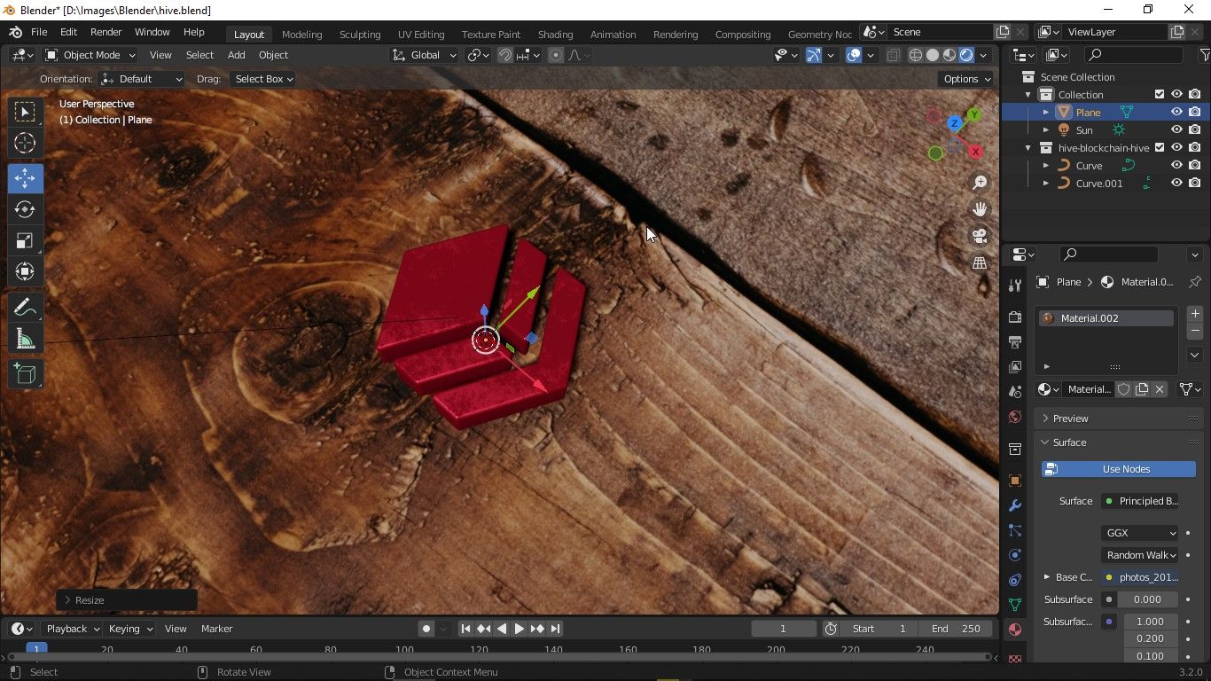Unlink the material datablock X
Viewport: 1211px width, 681px height.
tap(1160, 389)
